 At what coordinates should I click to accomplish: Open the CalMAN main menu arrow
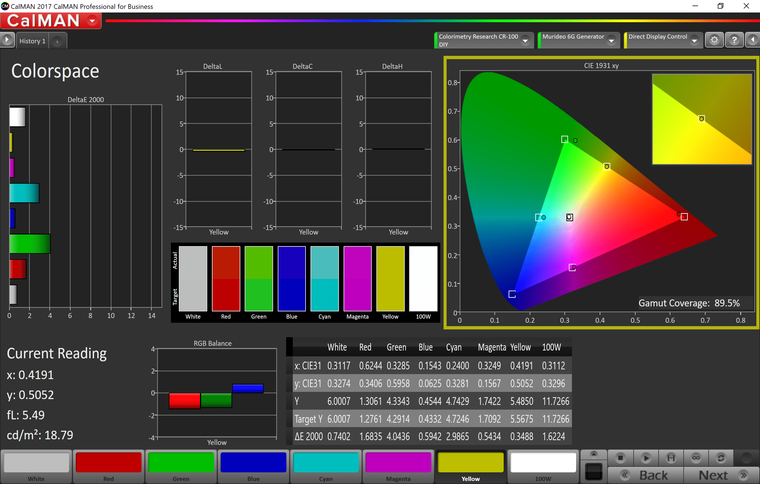pyautogui.click(x=92, y=21)
